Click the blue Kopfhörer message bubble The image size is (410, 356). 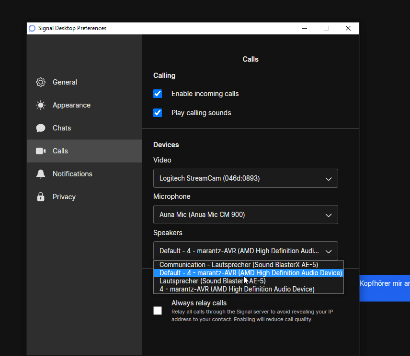point(385,288)
